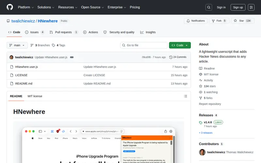Open 'Create LICENSE' commit message
Viewport: 261px width, 163px height.
94,75
